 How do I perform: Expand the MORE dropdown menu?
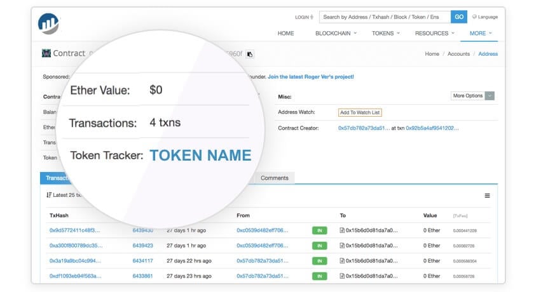tap(481, 33)
